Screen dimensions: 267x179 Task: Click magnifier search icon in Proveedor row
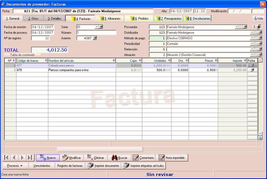(241, 27)
